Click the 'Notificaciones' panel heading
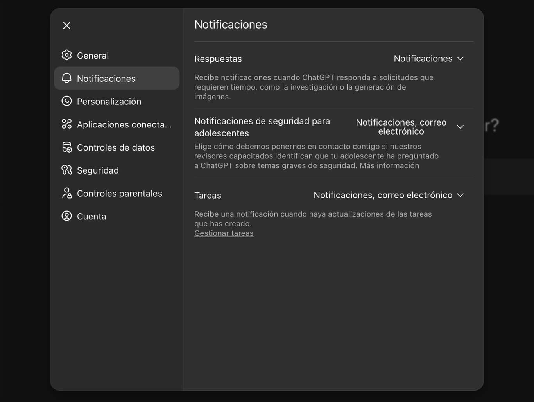This screenshot has width=534, height=402. pyautogui.click(x=231, y=25)
